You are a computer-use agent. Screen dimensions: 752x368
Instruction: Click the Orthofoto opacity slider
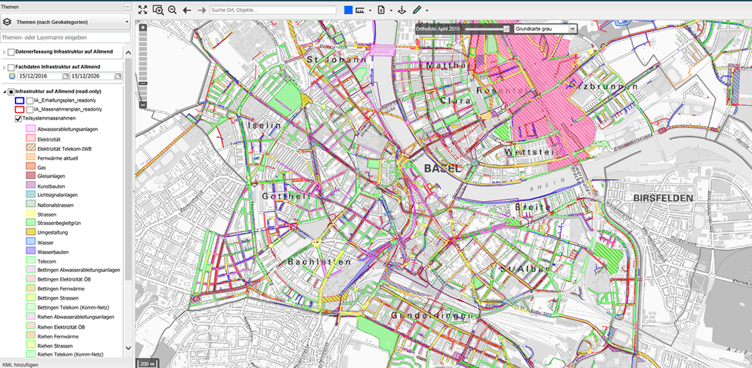487,29
